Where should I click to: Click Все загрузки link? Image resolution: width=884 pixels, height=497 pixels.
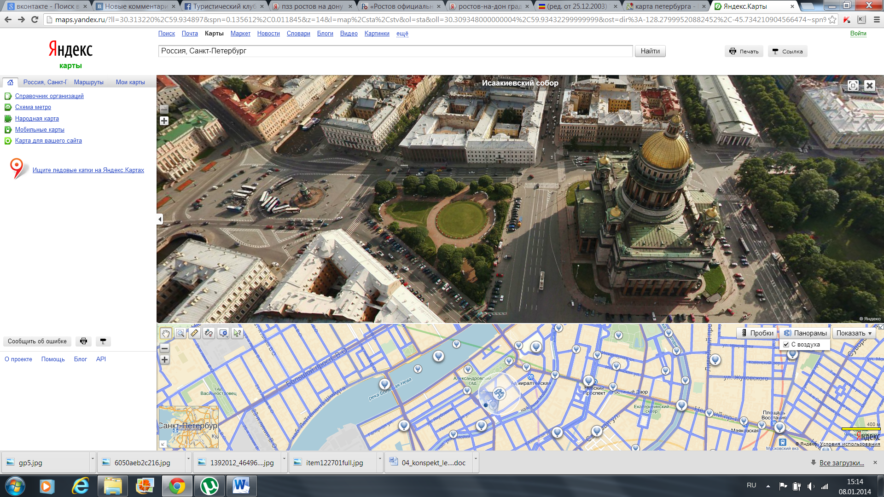(x=842, y=463)
